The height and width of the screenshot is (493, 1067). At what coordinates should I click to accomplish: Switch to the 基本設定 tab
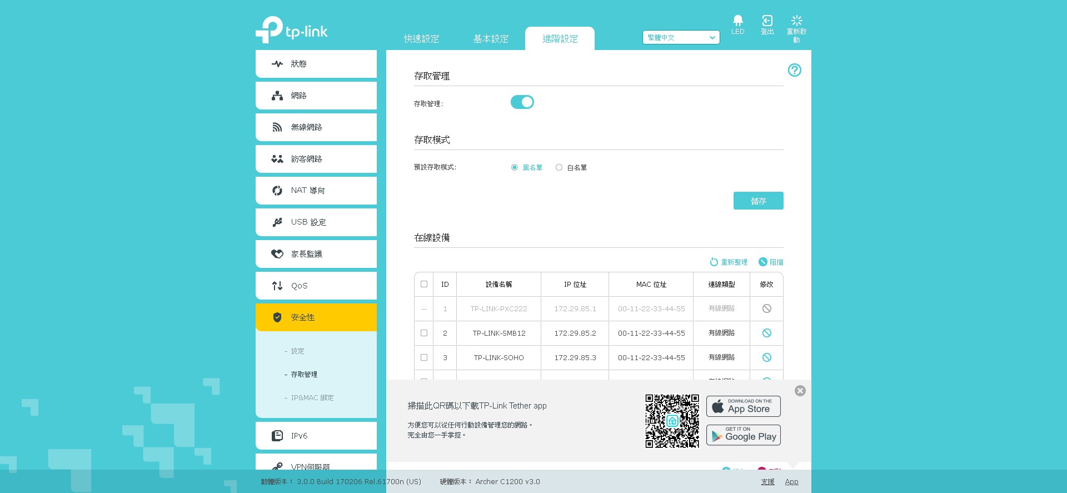[491, 38]
